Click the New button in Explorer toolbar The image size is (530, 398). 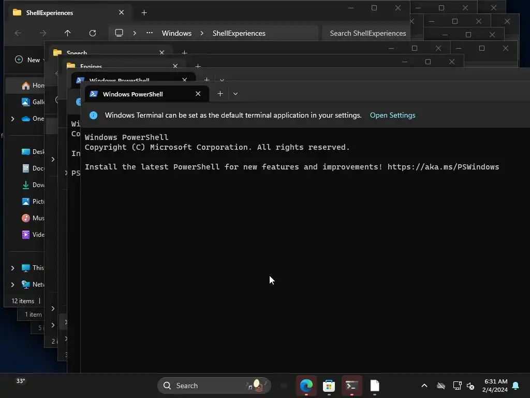[x=28, y=60]
